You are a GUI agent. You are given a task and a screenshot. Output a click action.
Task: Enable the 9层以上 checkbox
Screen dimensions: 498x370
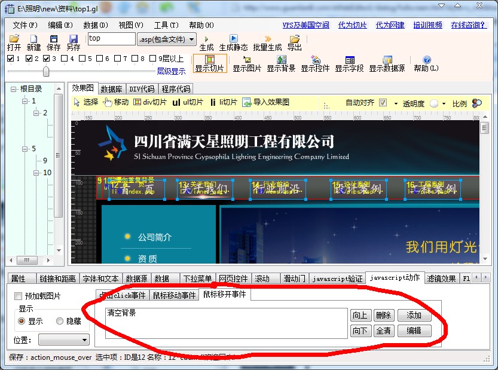point(153,59)
